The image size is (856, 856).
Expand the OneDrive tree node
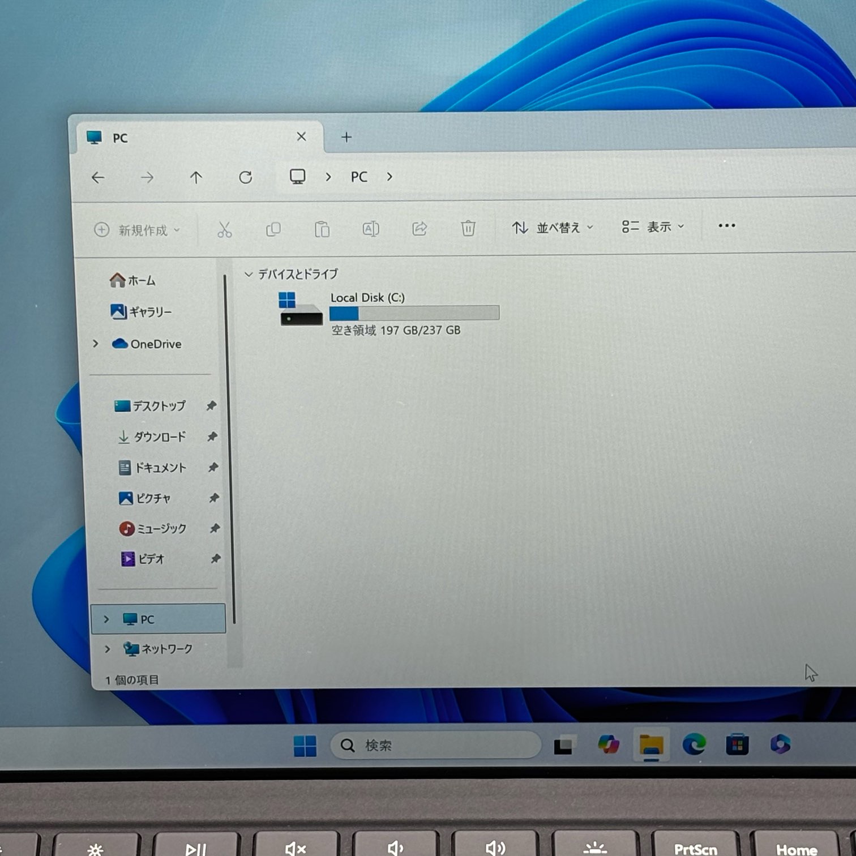pyautogui.click(x=95, y=344)
